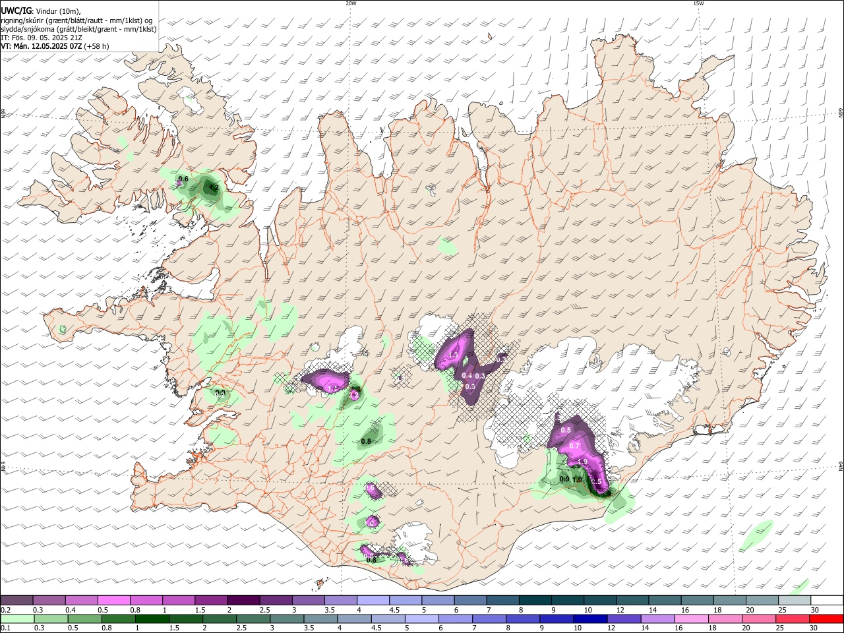Select the darkest green 1 swatch in the rain legend

coord(152,619)
